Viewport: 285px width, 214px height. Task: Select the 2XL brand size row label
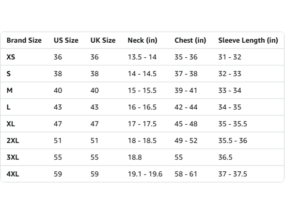tap(13, 141)
